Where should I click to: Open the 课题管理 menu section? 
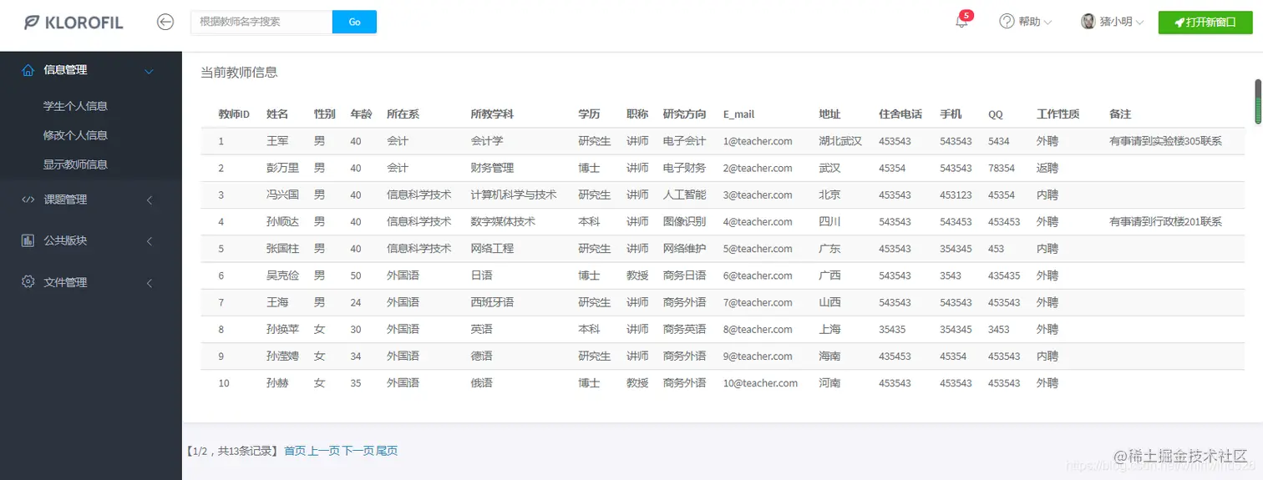point(90,200)
